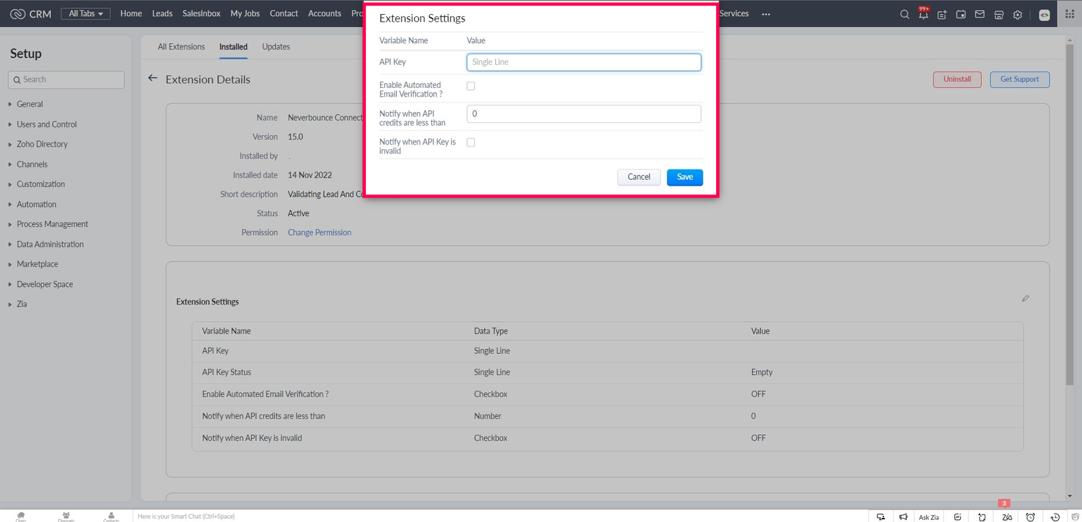Focus the API Key input field
This screenshot has height=522, width=1082.
[x=584, y=62]
